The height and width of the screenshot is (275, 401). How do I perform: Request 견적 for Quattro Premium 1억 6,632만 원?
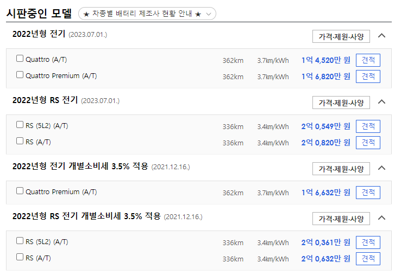368,193
